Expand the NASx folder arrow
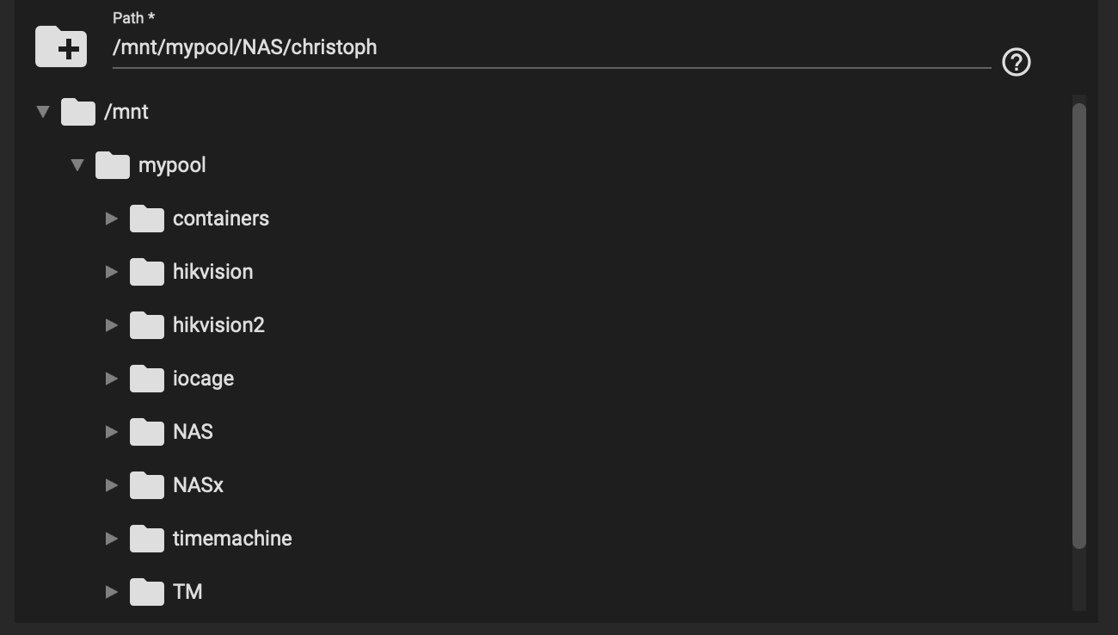This screenshot has height=635, width=1118. (112, 485)
